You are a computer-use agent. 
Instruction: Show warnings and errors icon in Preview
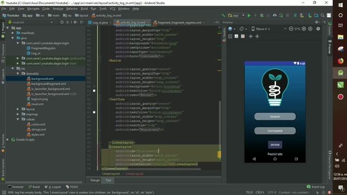pyautogui.click(x=318, y=29)
